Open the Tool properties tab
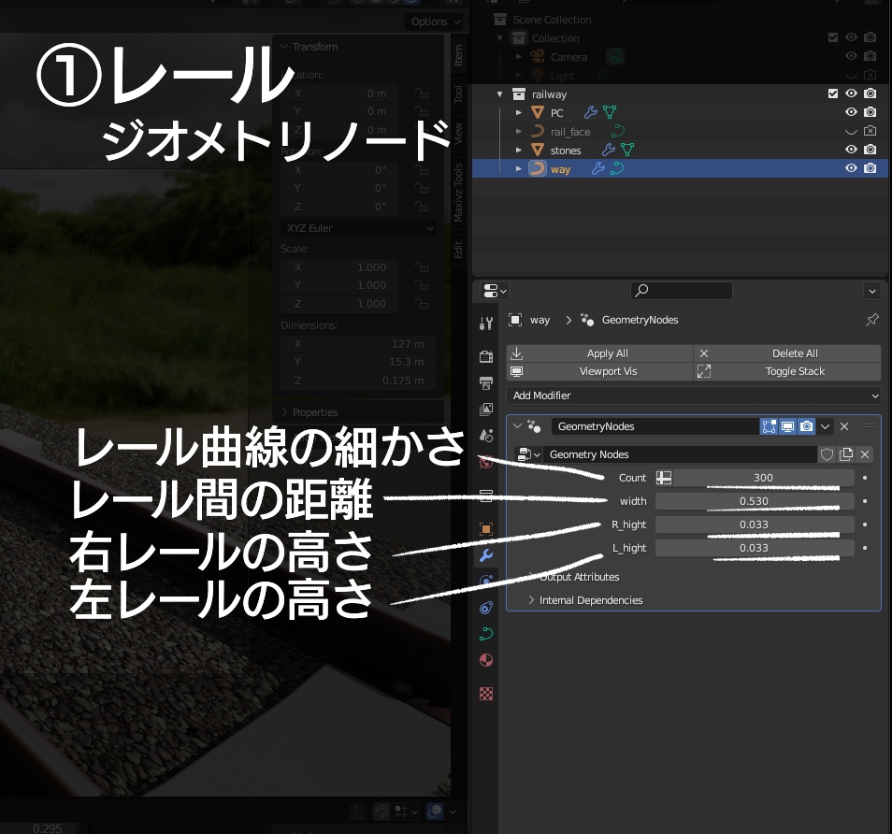The width and height of the screenshot is (892, 834). click(x=485, y=323)
